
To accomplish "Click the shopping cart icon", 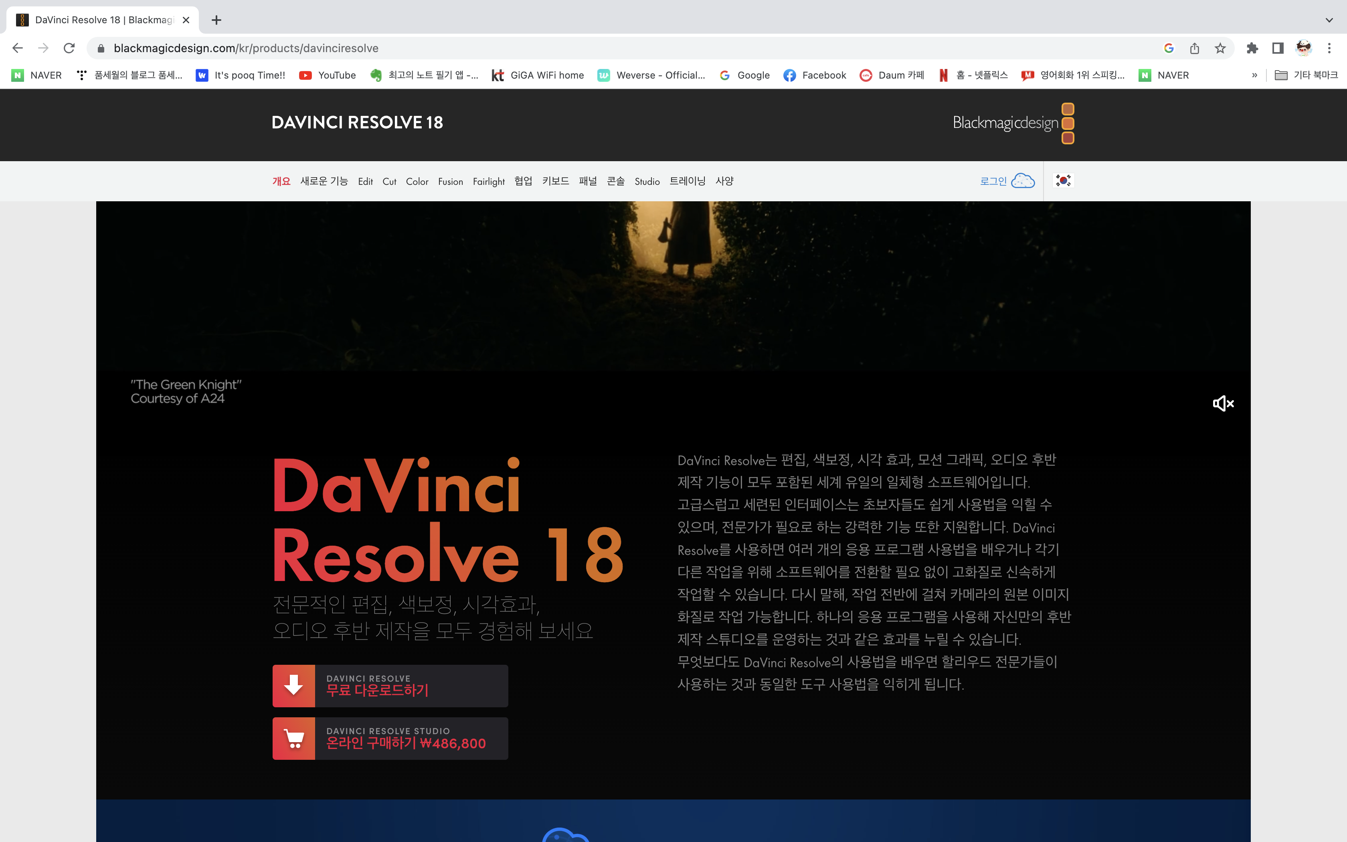I will pos(293,739).
